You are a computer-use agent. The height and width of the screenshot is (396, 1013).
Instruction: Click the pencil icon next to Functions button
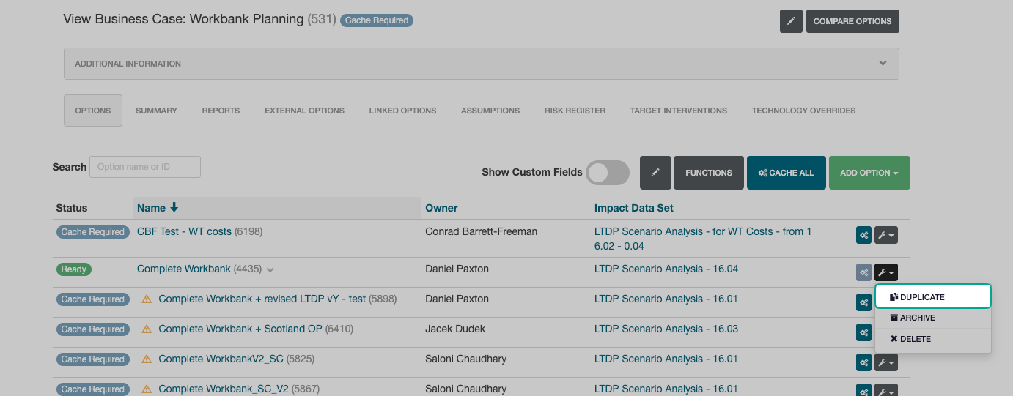655,173
